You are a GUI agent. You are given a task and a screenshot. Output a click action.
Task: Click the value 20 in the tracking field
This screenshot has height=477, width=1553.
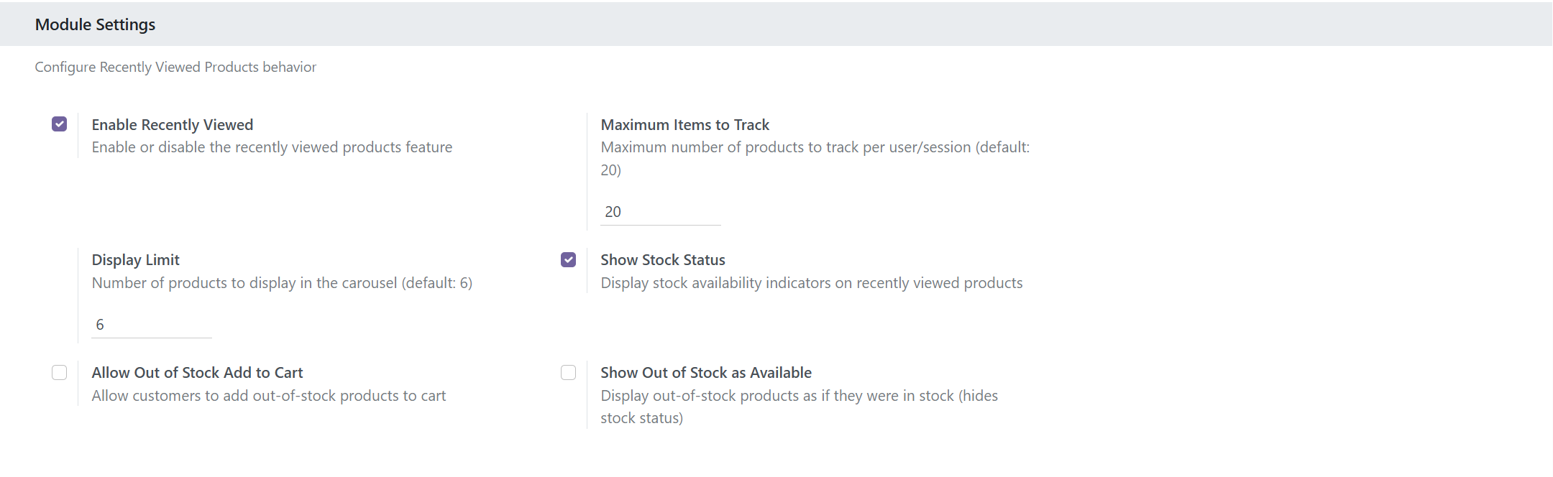613,210
